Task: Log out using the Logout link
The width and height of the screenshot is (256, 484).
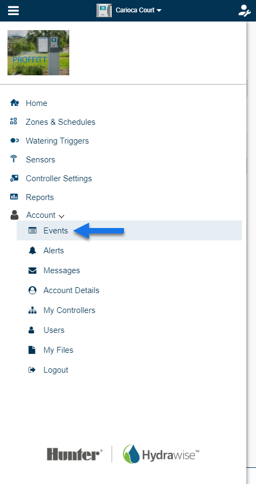Action: point(56,370)
